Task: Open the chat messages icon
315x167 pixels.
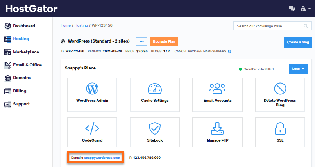Action: 292,9
